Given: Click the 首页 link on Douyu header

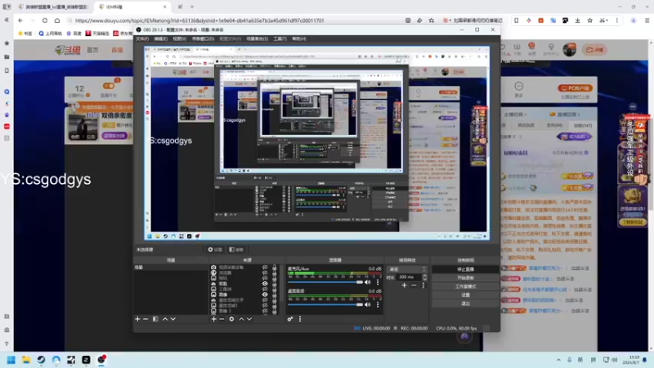Looking at the screenshot, I should 92,50.
